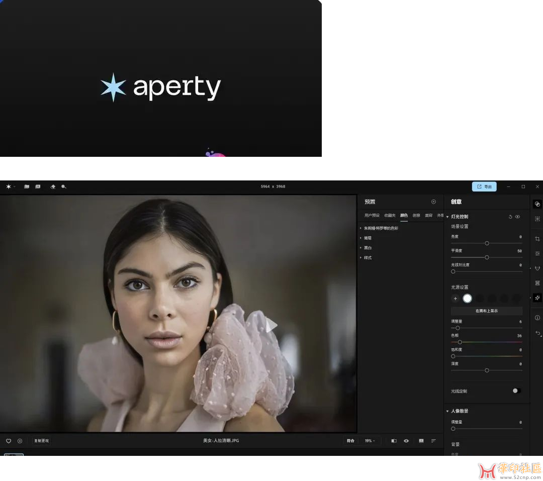This screenshot has width=543, height=481.
Task: Select the 颜色 presets tab
Action: coord(404,216)
